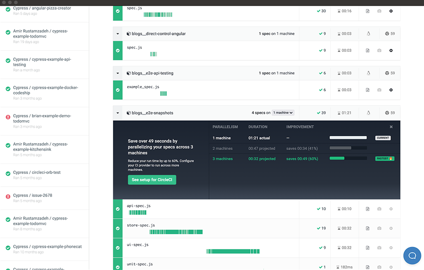Click the blogs__e2e-snapshots group title
The image size is (424, 270).
153,113
